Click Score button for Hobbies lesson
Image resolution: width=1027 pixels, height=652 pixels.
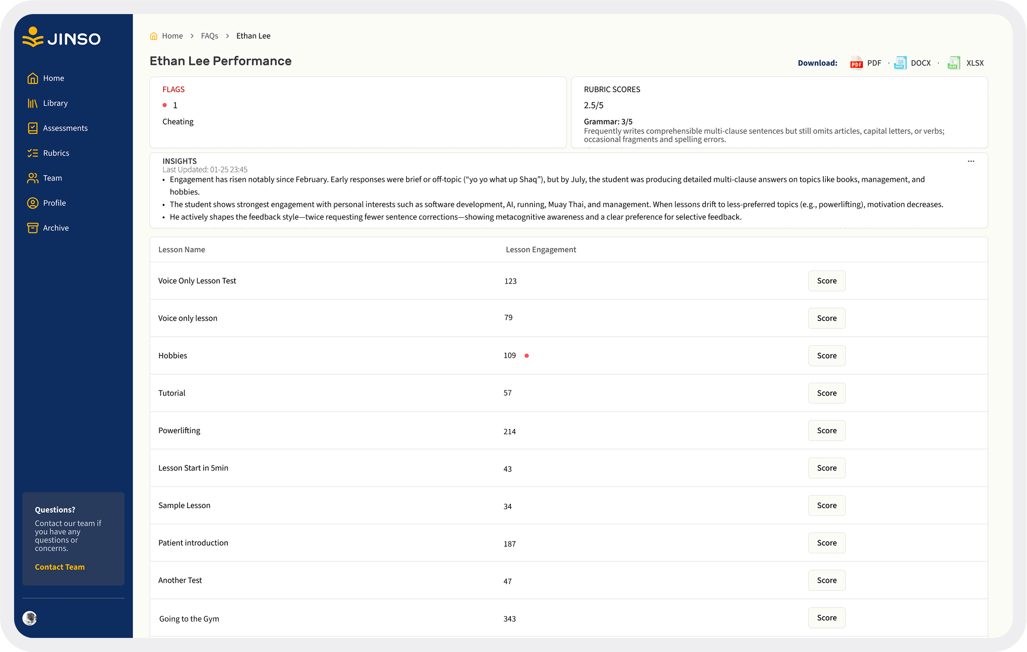[826, 356]
